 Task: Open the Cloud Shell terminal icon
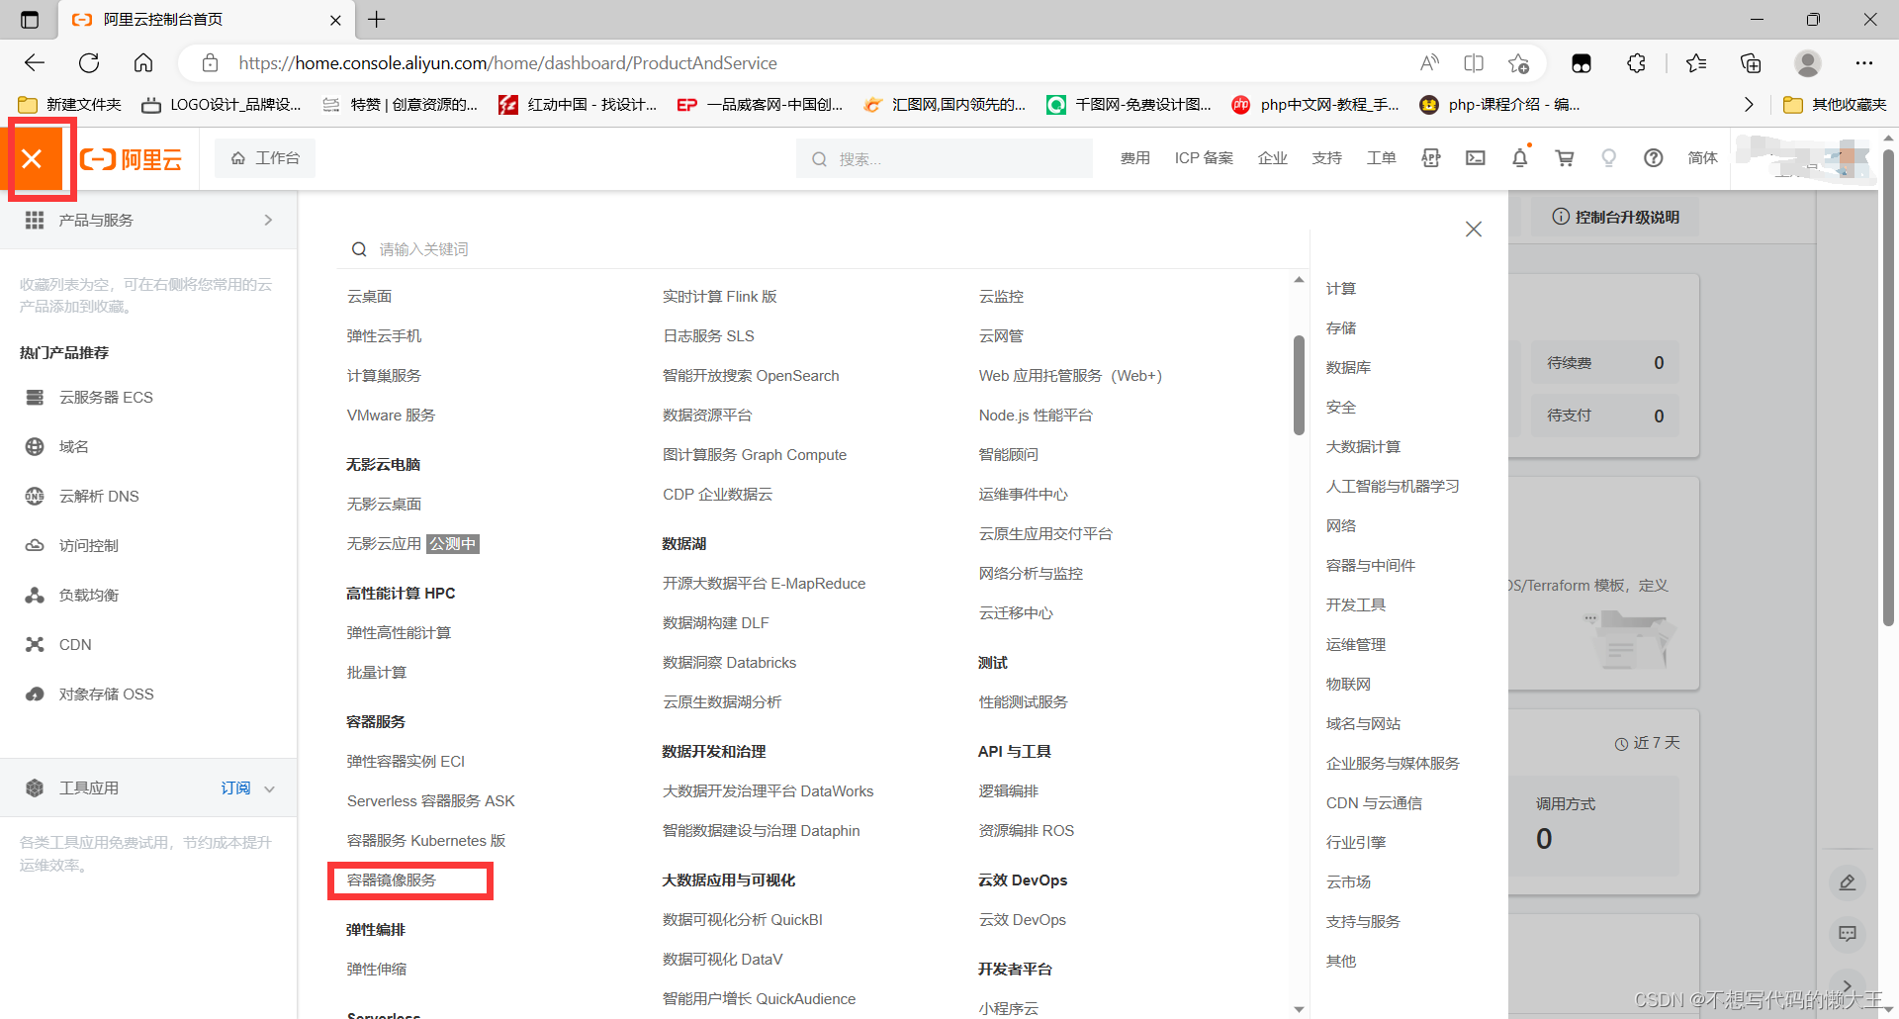point(1476,158)
